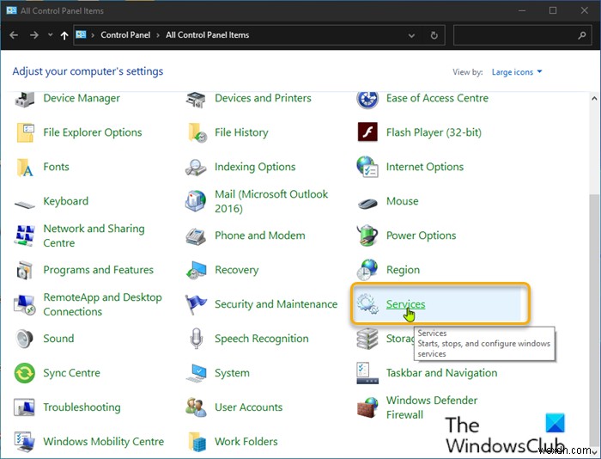Click the Search Control Panel box
Image resolution: width=601 pixels, height=459 pixels.
tap(522, 35)
